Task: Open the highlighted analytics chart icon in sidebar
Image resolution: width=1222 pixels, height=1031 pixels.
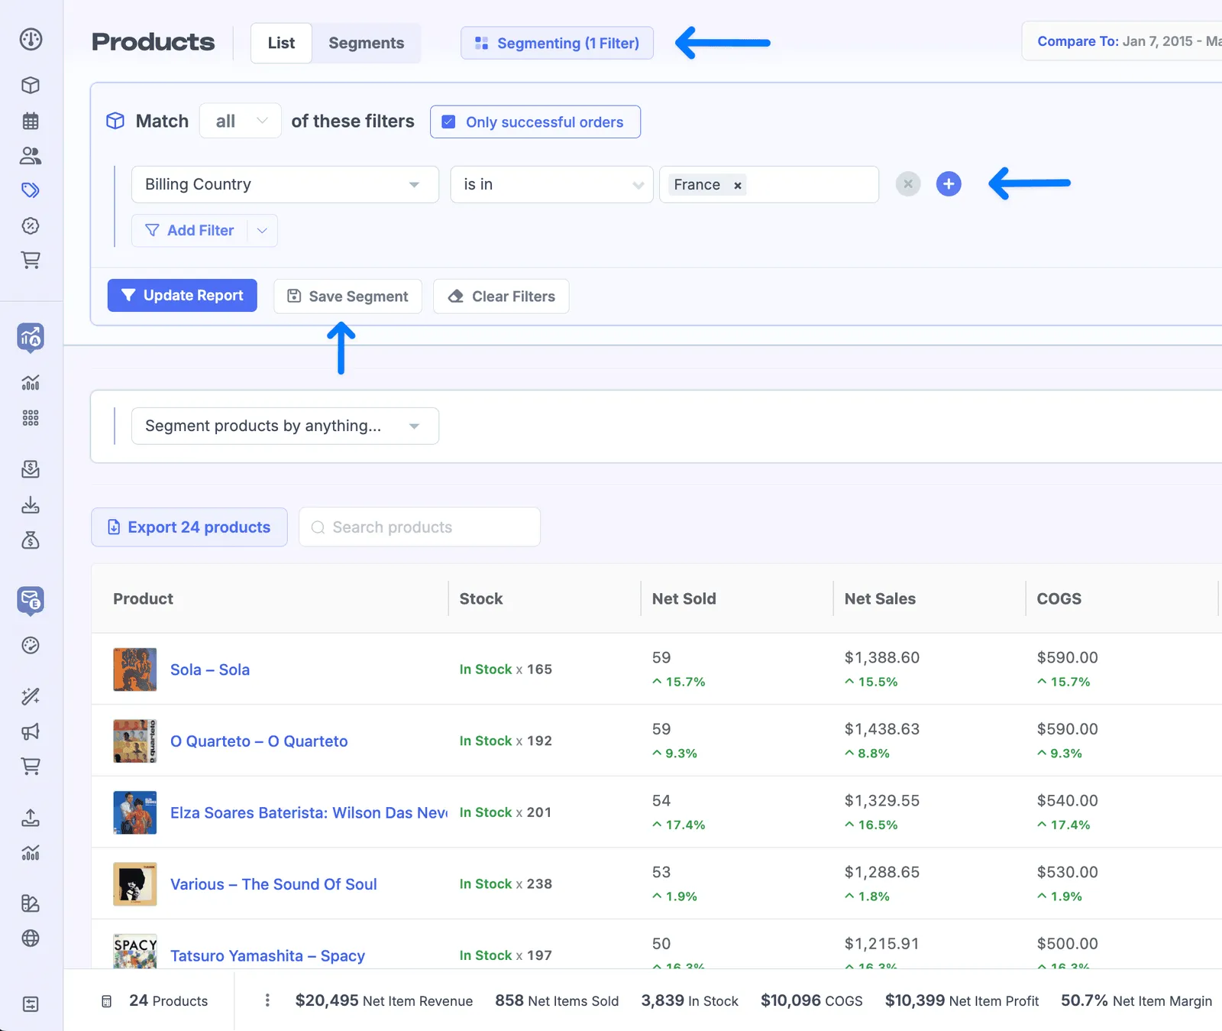Action: click(31, 337)
